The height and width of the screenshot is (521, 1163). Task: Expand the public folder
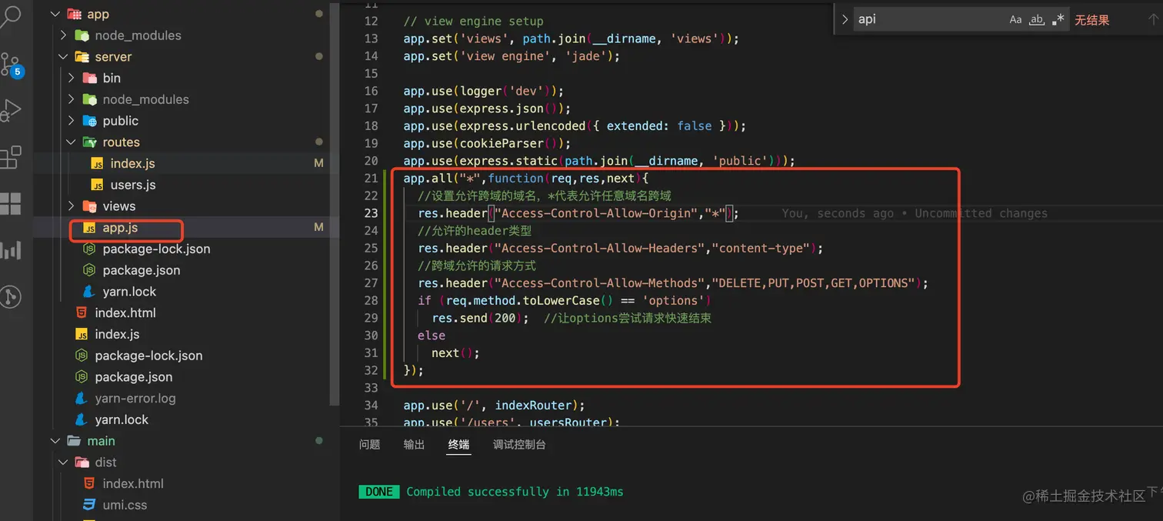tap(70, 121)
